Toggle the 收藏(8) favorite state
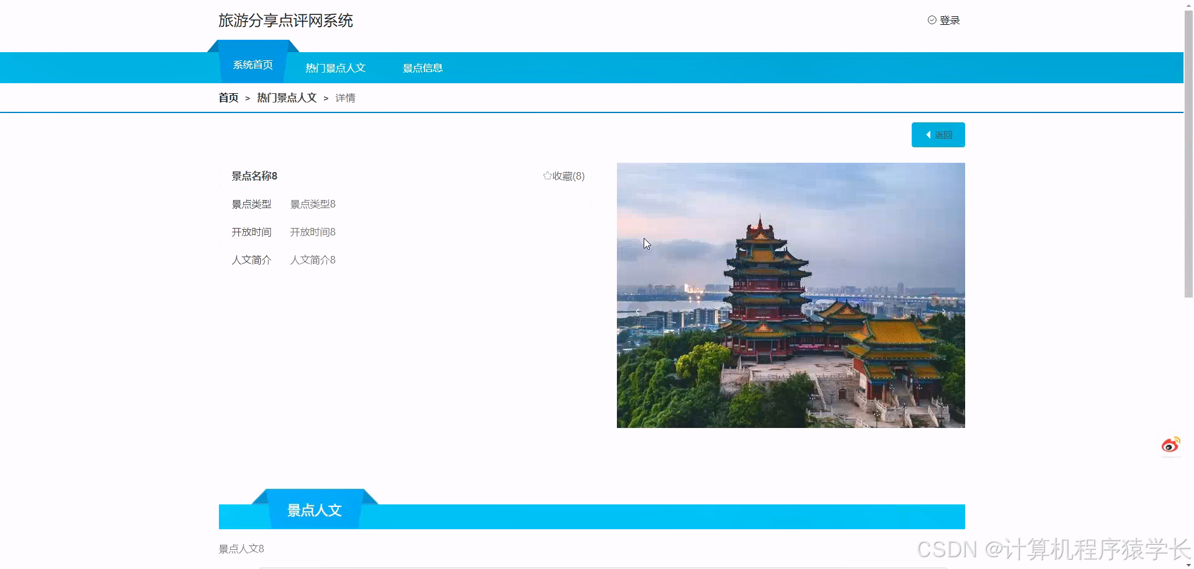The image size is (1194, 569). click(x=566, y=176)
